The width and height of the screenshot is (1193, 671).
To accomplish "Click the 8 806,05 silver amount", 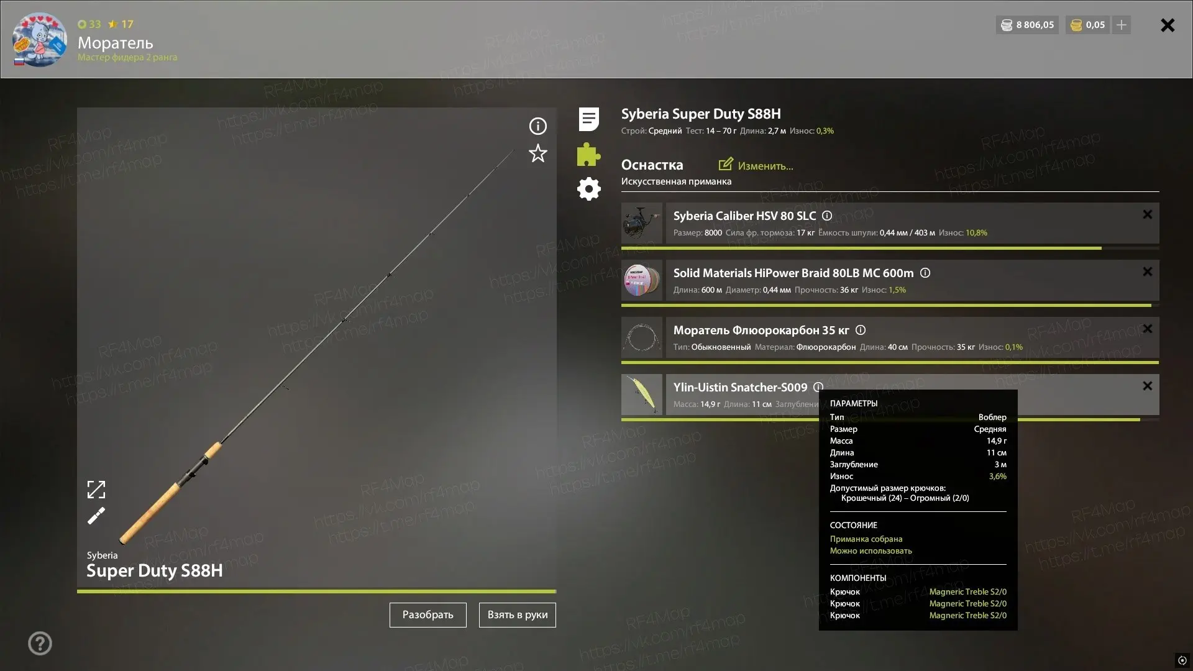I will [1035, 25].
